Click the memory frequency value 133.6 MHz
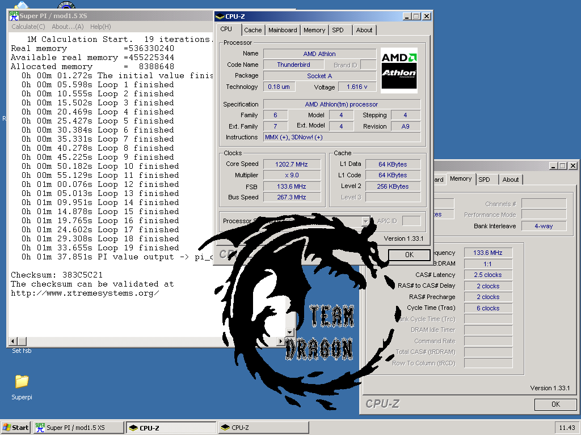The height and width of the screenshot is (435, 581). tap(487, 253)
